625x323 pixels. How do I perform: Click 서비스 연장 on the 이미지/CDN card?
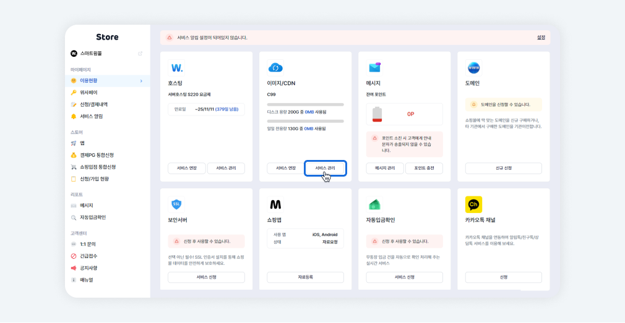pyautogui.click(x=286, y=168)
